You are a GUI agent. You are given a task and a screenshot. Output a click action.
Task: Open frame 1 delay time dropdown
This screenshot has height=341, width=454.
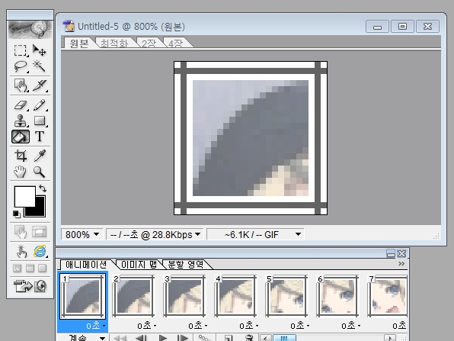click(x=95, y=326)
